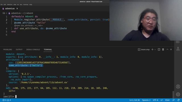Open the View menu

coord(15,5)
